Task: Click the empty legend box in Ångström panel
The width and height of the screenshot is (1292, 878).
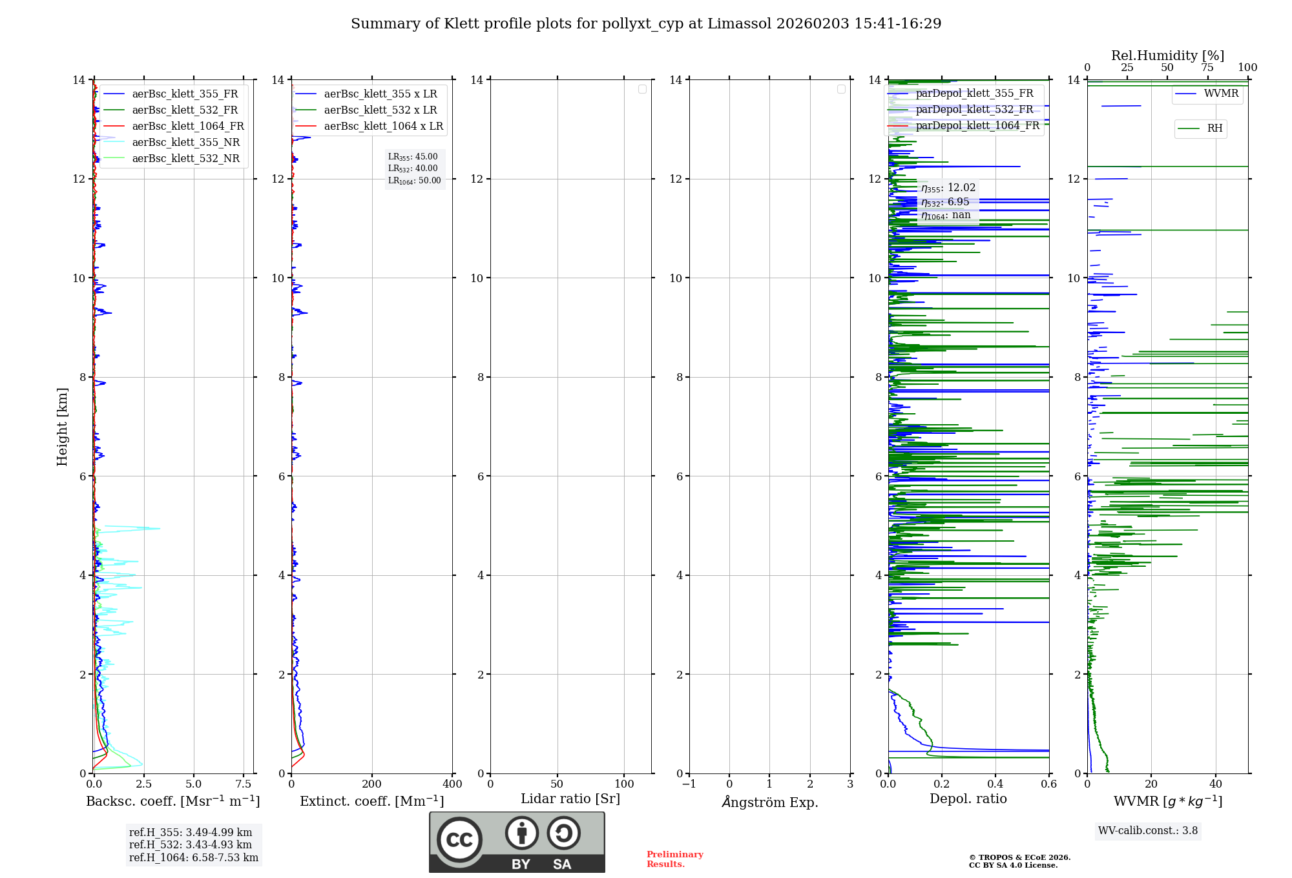Action: [841, 89]
